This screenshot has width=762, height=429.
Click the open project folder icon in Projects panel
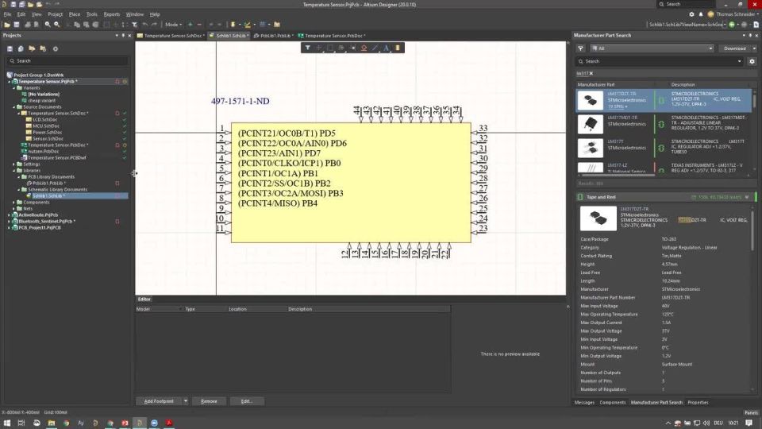click(32, 48)
